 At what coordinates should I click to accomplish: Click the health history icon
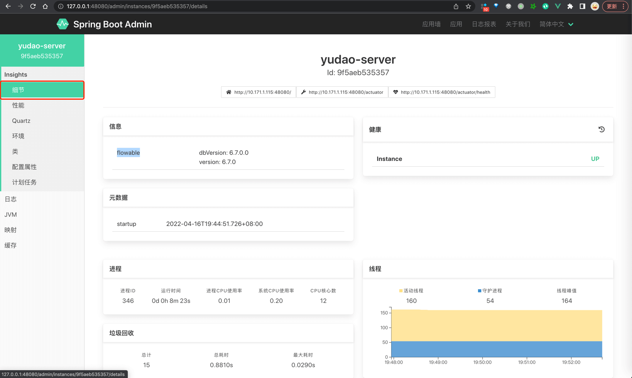pos(601,129)
